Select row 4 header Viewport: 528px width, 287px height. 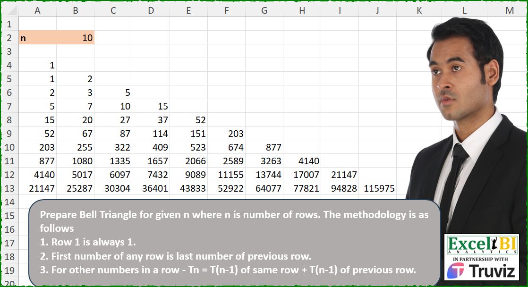click(x=9, y=65)
